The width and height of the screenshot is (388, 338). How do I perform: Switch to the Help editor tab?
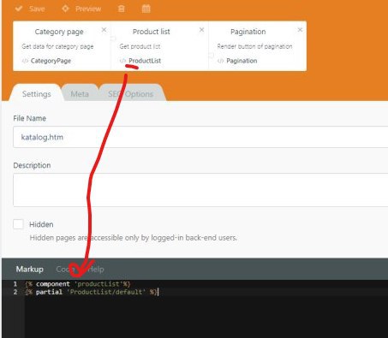(x=96, y=269)
